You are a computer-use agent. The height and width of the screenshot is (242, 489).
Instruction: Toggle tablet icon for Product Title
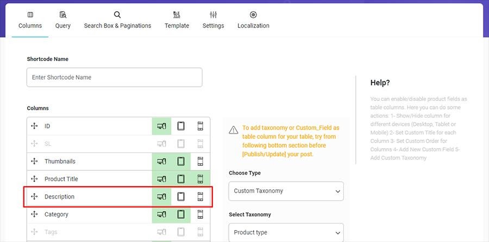click(181, 179)
